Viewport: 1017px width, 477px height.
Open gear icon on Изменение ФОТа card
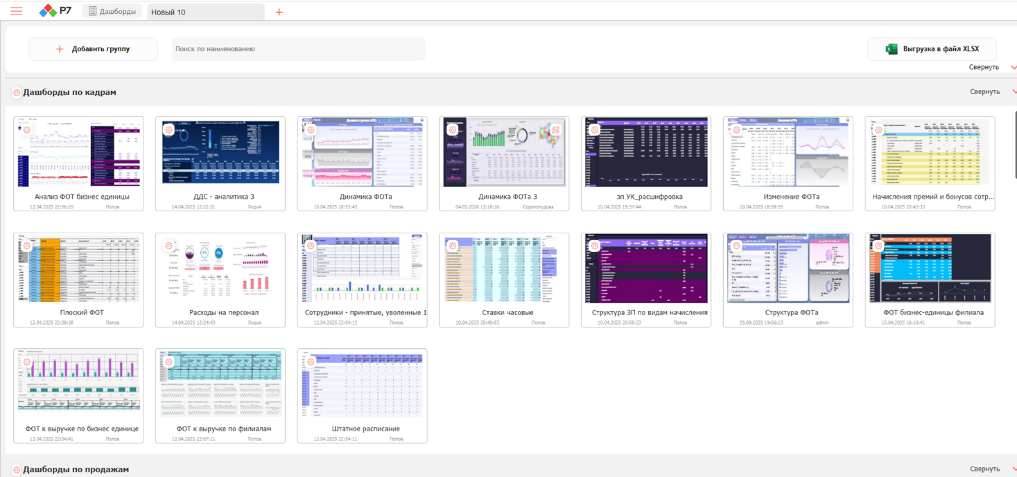point(736,129)
